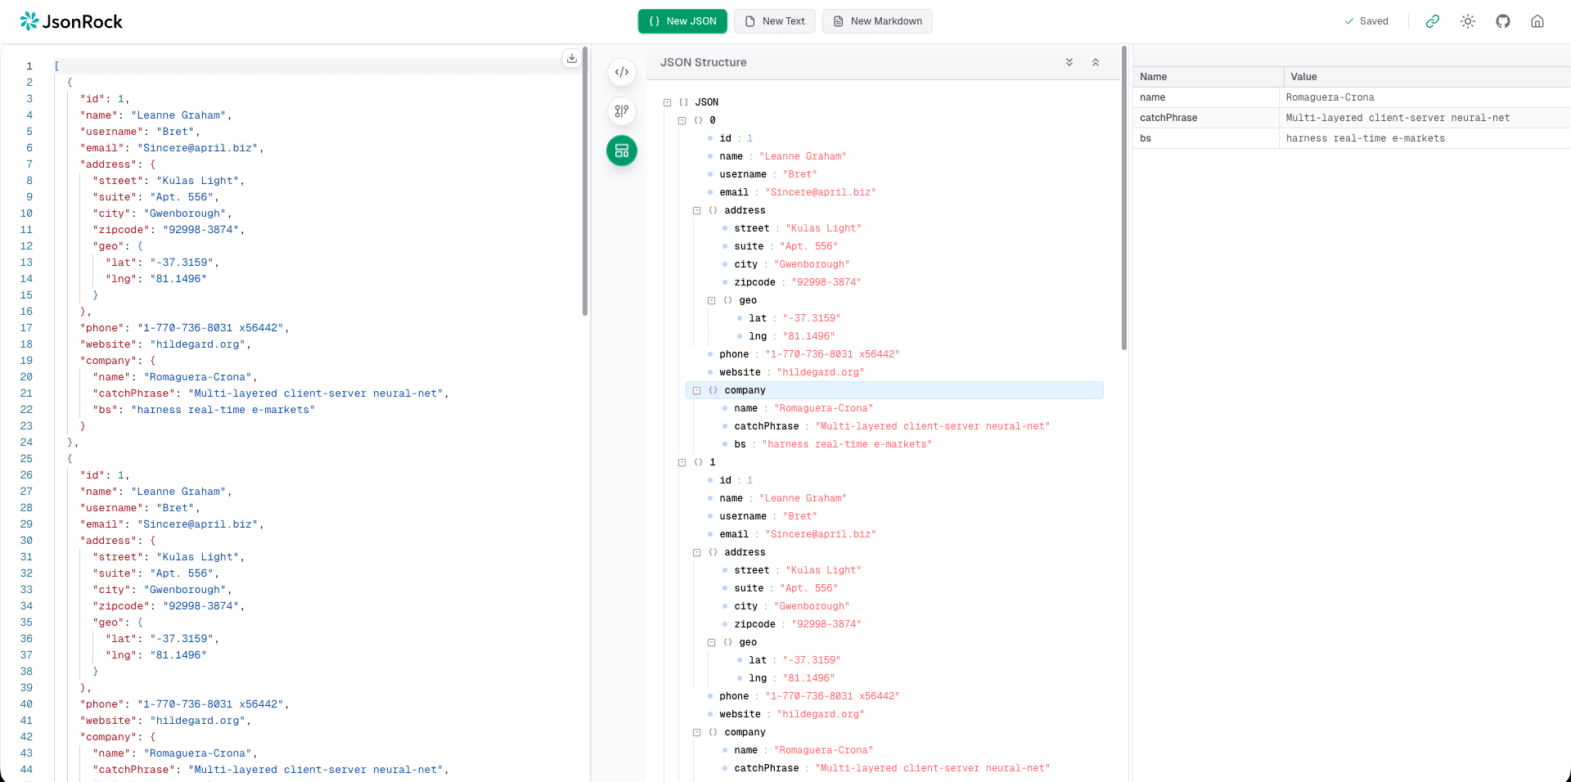Open the compare/diff tool icon
1571x782 pixels.
coord(622,111)
